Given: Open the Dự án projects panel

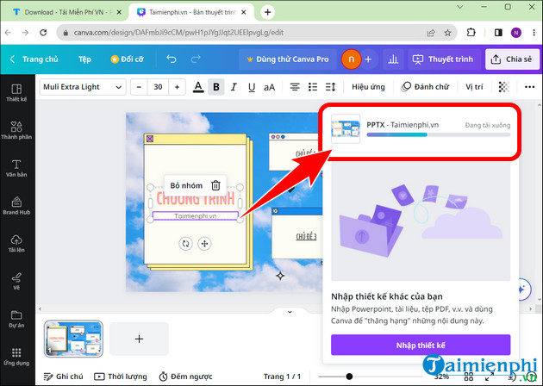Looking at the screenshot, I should [16, 319].
